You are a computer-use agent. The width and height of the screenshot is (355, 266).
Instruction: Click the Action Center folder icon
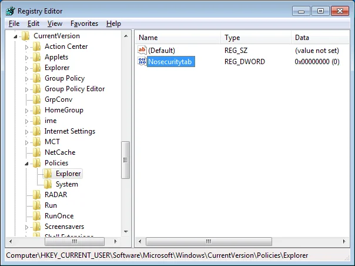tap(36, 46)
